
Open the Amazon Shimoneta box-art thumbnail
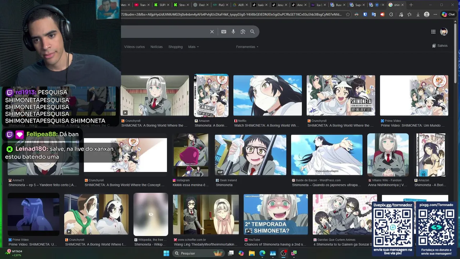click(x=211, y=95)
